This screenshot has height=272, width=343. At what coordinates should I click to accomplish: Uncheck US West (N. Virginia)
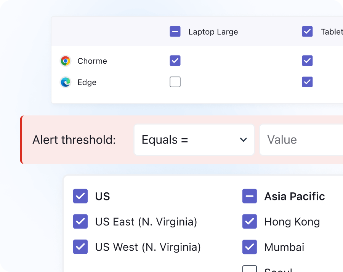pyautogui.click(x=80, y=247)
